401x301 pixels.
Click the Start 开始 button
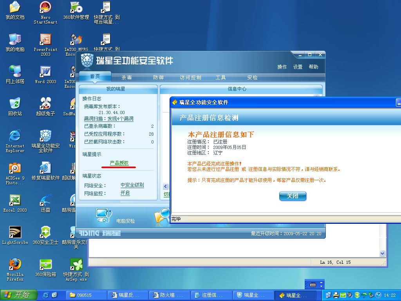(x=18, y=295)
